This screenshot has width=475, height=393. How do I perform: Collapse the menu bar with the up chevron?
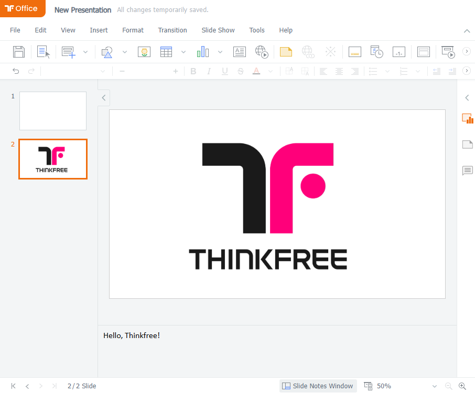(467, 31)
